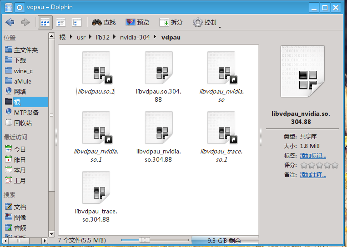Expand arrow between 根 and usr
Viewport: 347px width, 247px height.
pos(71,37)
